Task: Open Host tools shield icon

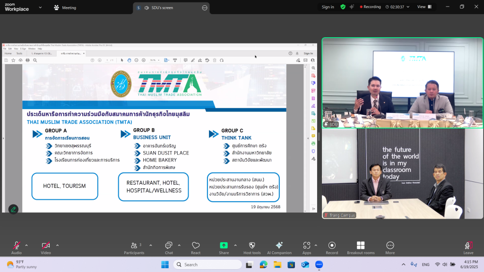Action: coord(252,246)
